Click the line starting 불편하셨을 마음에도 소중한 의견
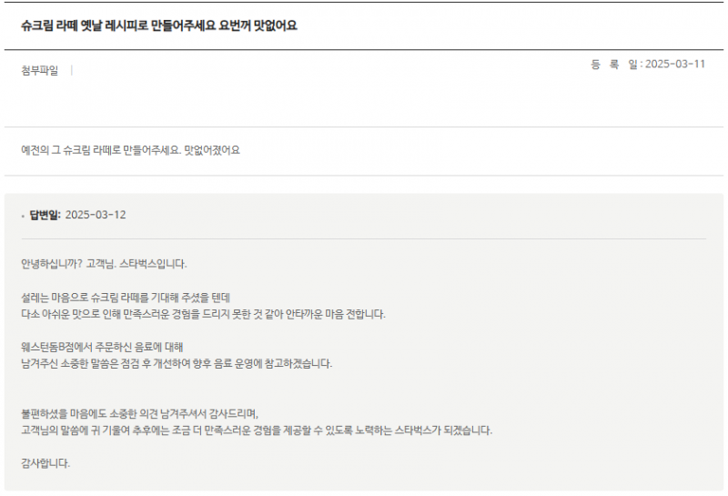The height and width of the screenshot is (496, 728). (x=140, y=414)
